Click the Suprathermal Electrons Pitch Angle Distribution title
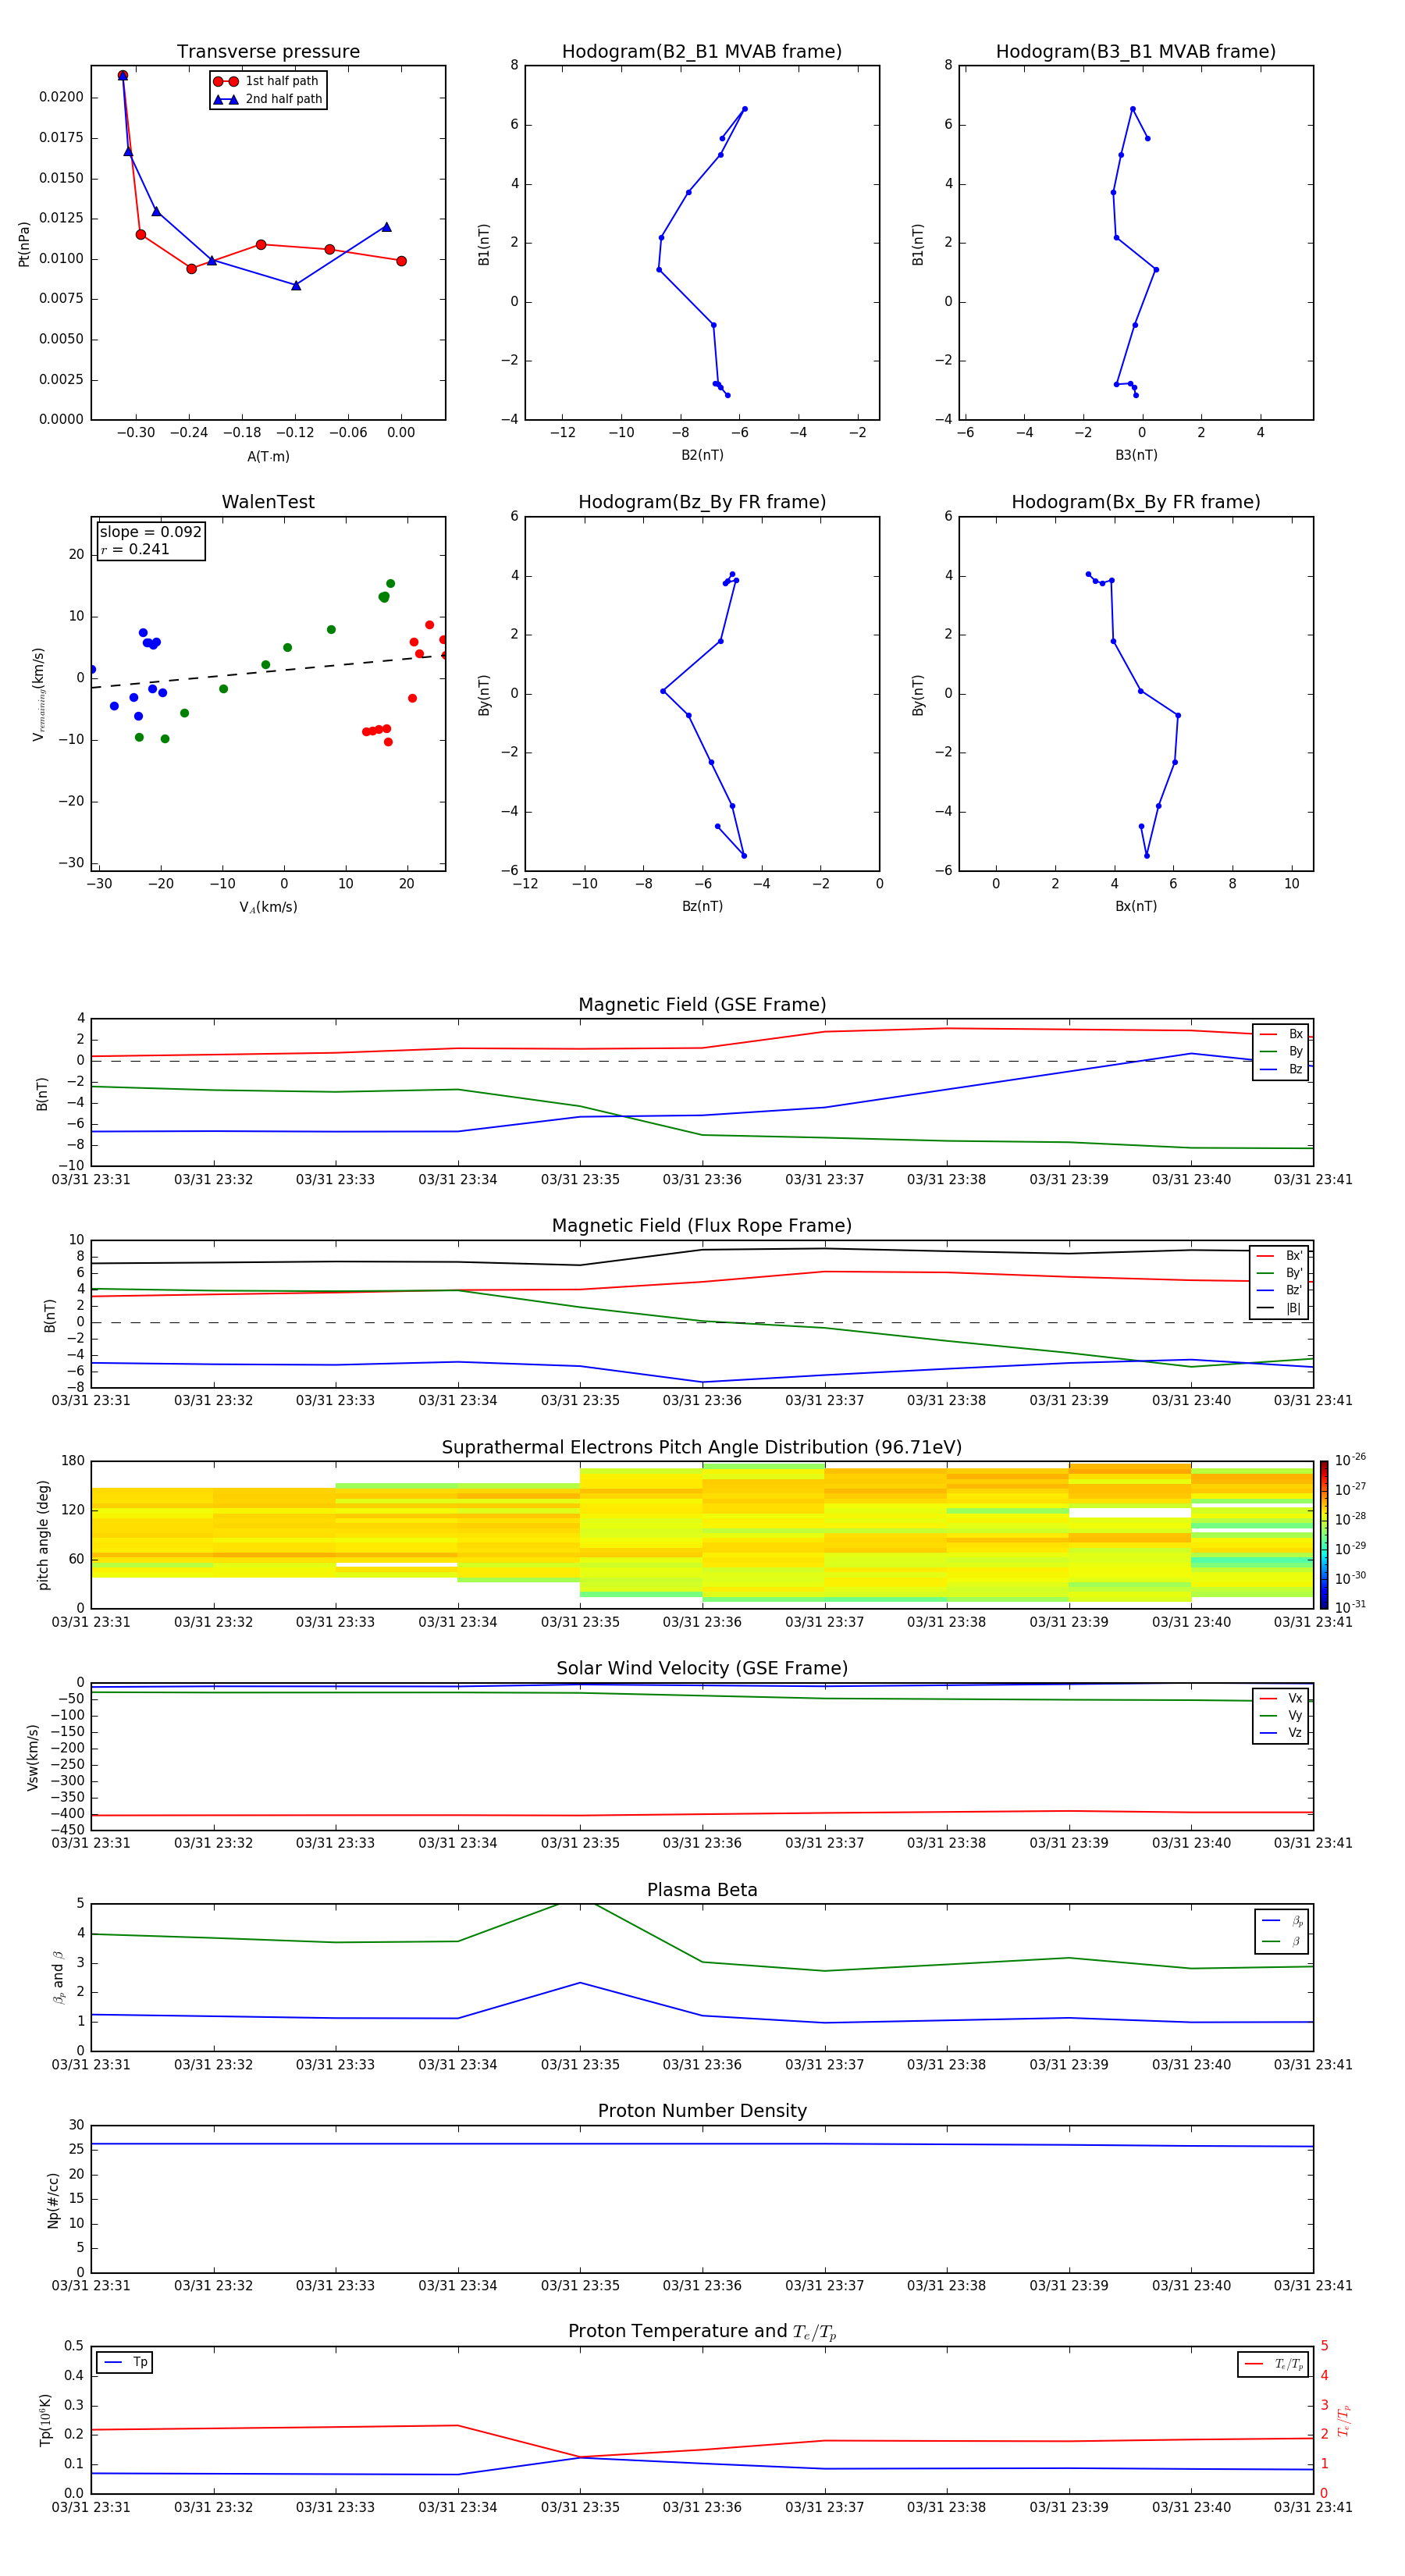The width and height of the screenshot is (1405, 2576). [x=702, y=1448]
